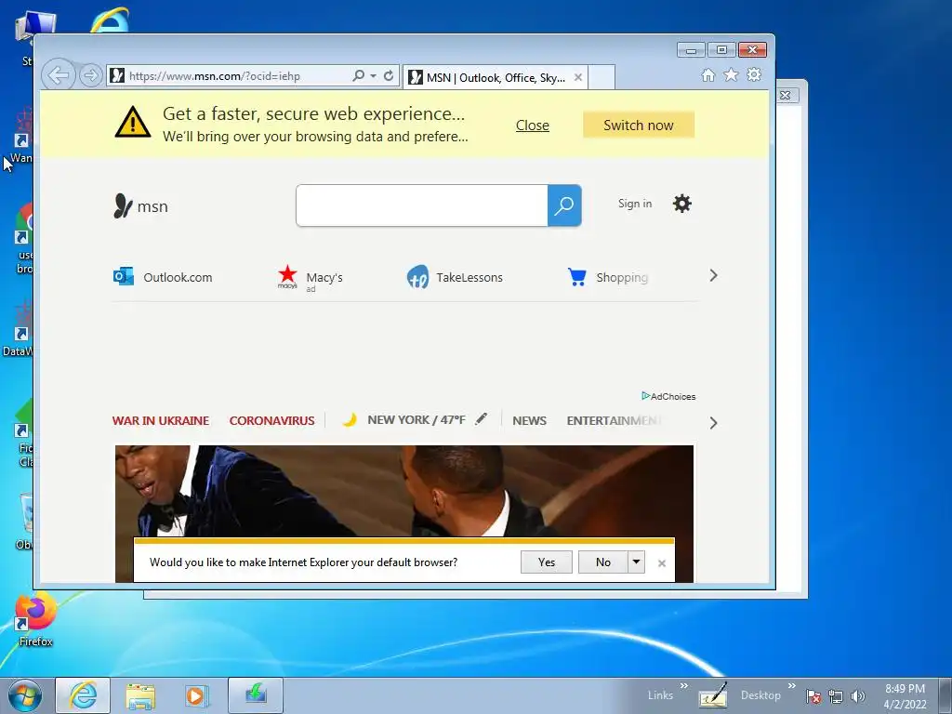Click the Close link in the yellow banner
Screen dimensions: 952x714
(533, 126)
